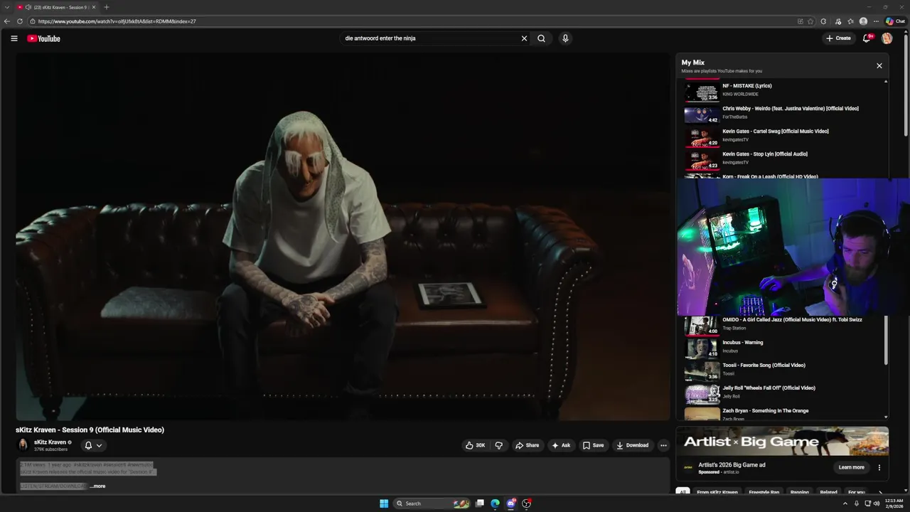
Task: Click the browser back arrow
Action: [7, 21]
